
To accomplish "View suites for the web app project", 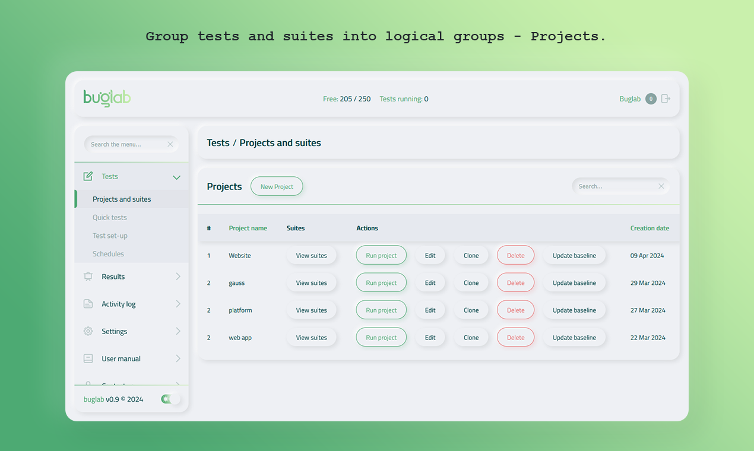I will 311,337.
